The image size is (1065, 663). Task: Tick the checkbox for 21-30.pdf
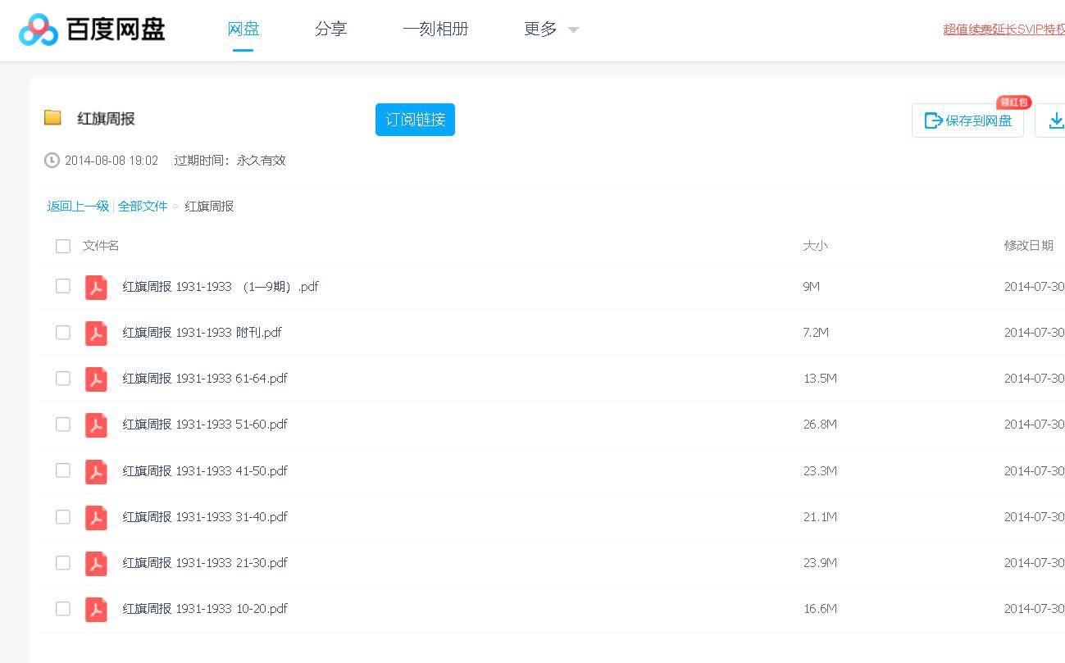tap(63, 563)
